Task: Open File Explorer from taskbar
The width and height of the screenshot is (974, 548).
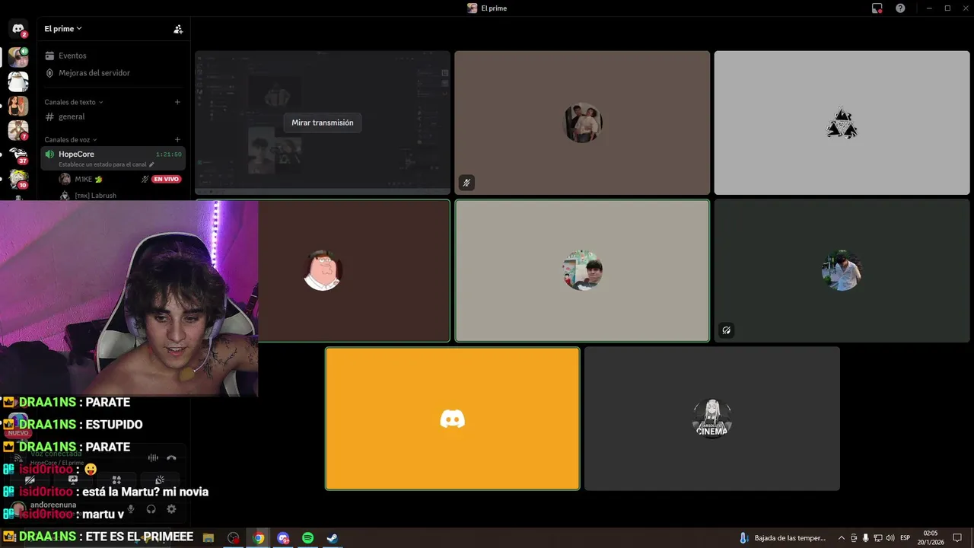Action: [208, 538]
